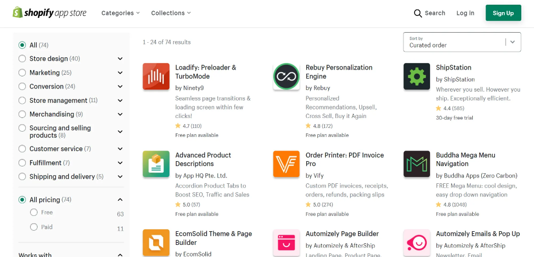This screenshot has height=257, width=534.
Task: Click the EcomSolid Theme builder icon
Action: point(156,242)
